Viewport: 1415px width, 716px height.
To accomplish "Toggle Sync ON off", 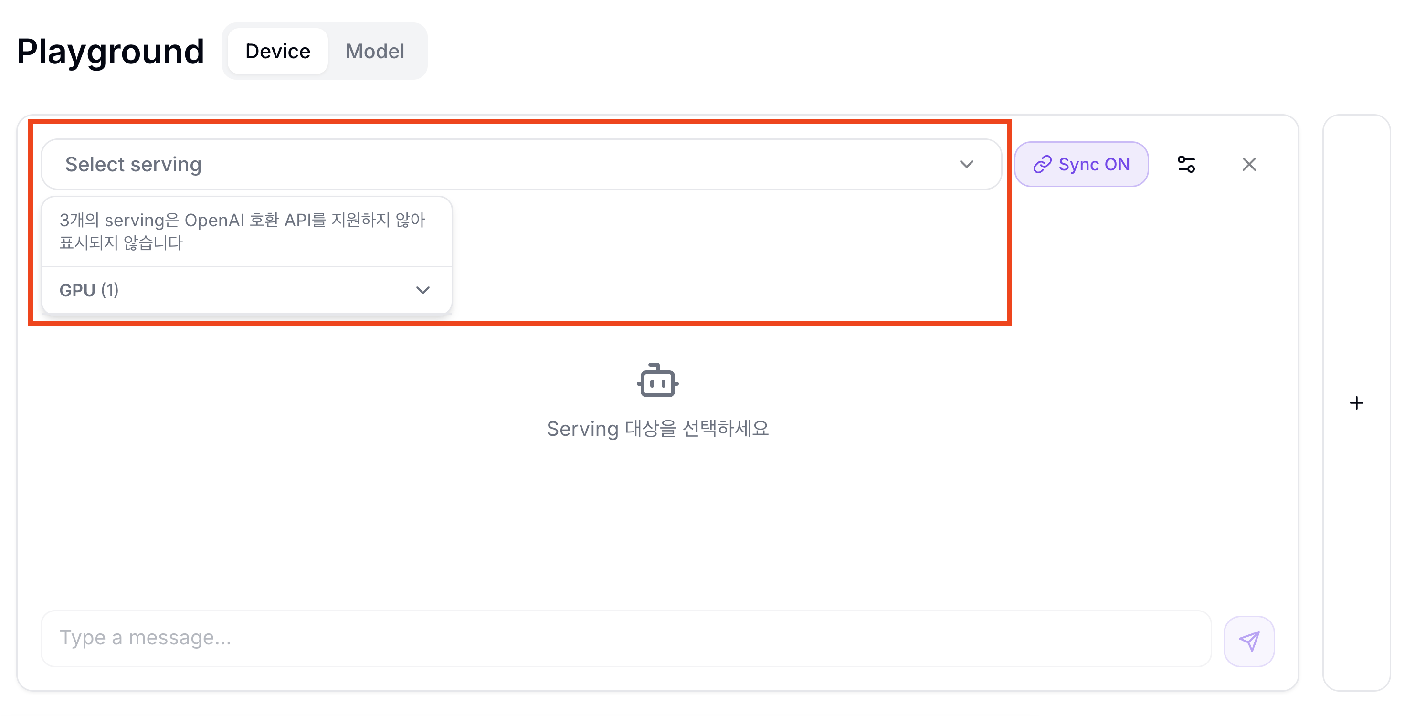I will click(x=1081, y=164).
